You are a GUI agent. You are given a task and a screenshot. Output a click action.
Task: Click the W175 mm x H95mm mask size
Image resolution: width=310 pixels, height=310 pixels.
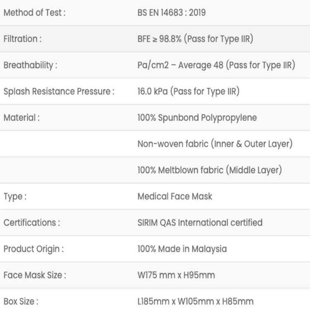coord(176,275)
